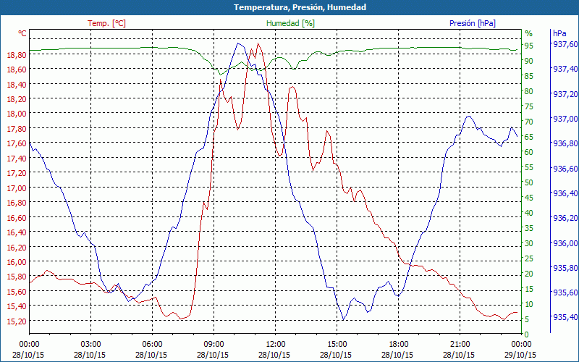Click the 95 humidity axis value
Image resolution: width=579 pixels, height=362 pixels.
point(529,46)
